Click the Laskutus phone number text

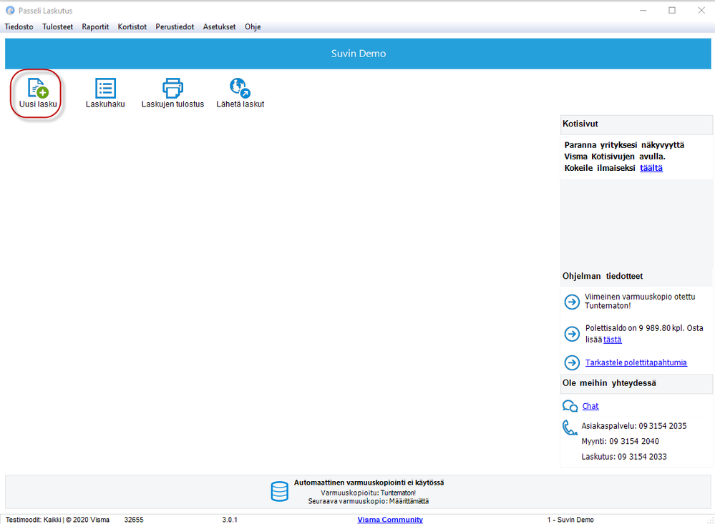coord(624,457)
